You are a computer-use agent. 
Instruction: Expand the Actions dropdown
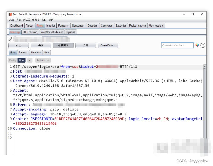43,60
